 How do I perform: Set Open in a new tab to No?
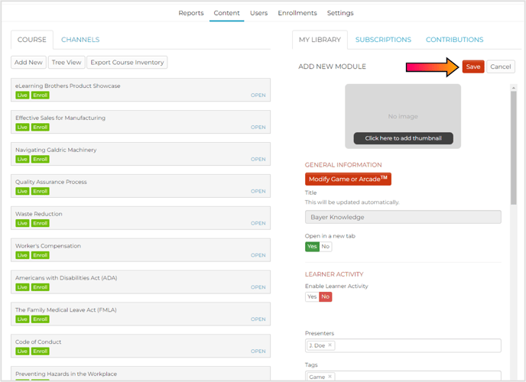tap(326, 247)
